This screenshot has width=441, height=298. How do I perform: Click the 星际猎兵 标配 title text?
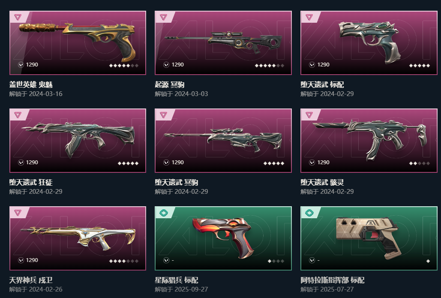176,280
